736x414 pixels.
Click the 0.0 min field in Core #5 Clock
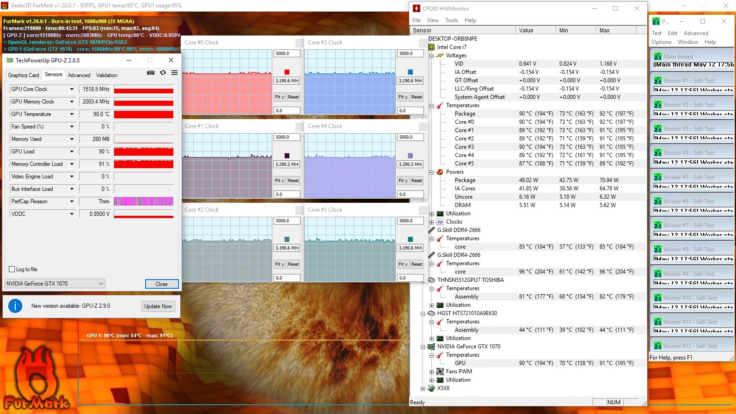(x=411, y=278)
